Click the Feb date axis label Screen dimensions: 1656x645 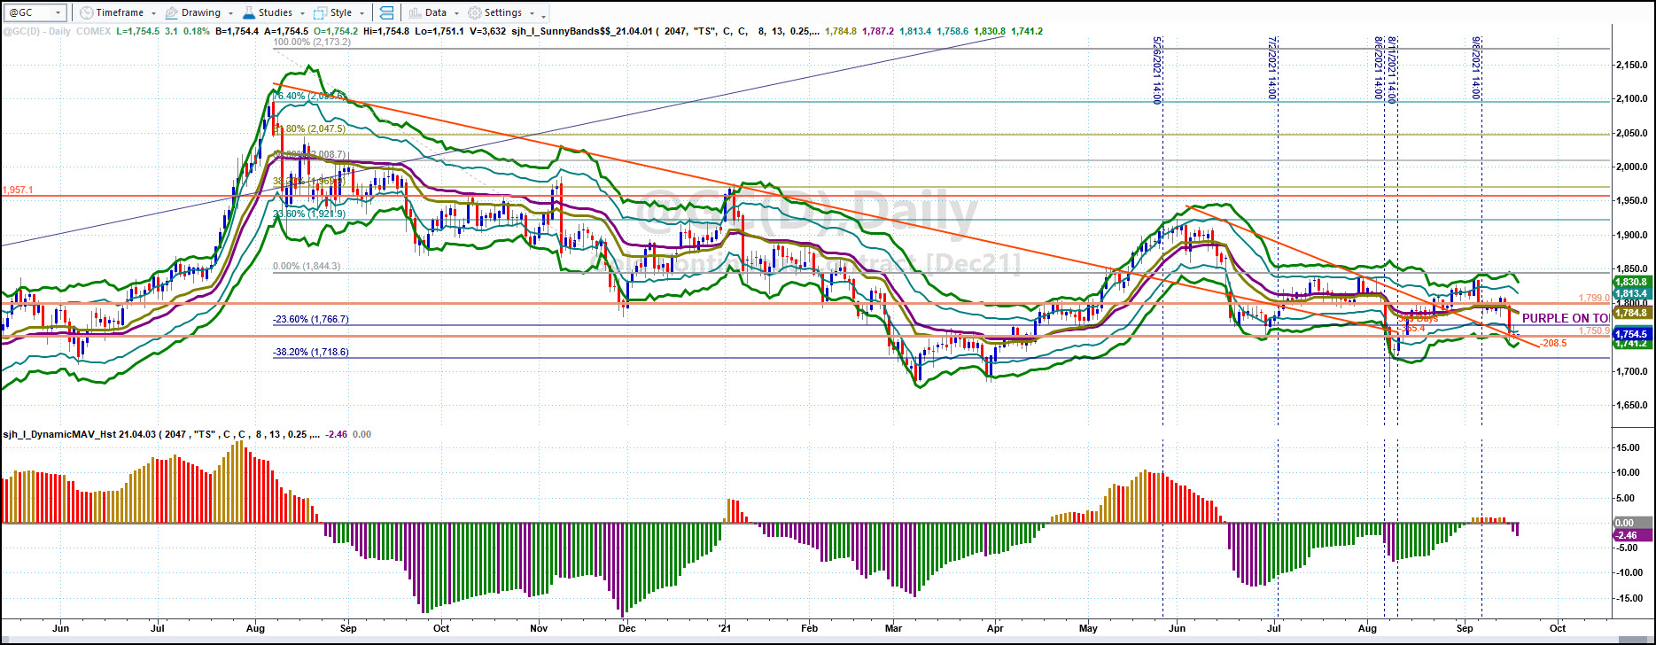pyautogui.click(x=809, y=628)
